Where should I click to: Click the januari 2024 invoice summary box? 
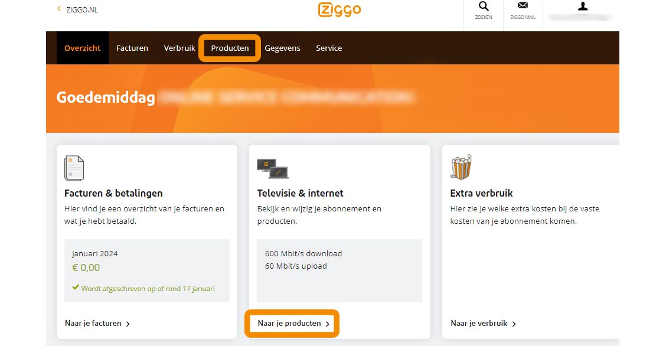tap(146, 270)
